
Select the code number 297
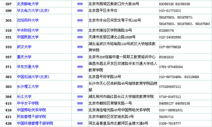coord(8,4)
